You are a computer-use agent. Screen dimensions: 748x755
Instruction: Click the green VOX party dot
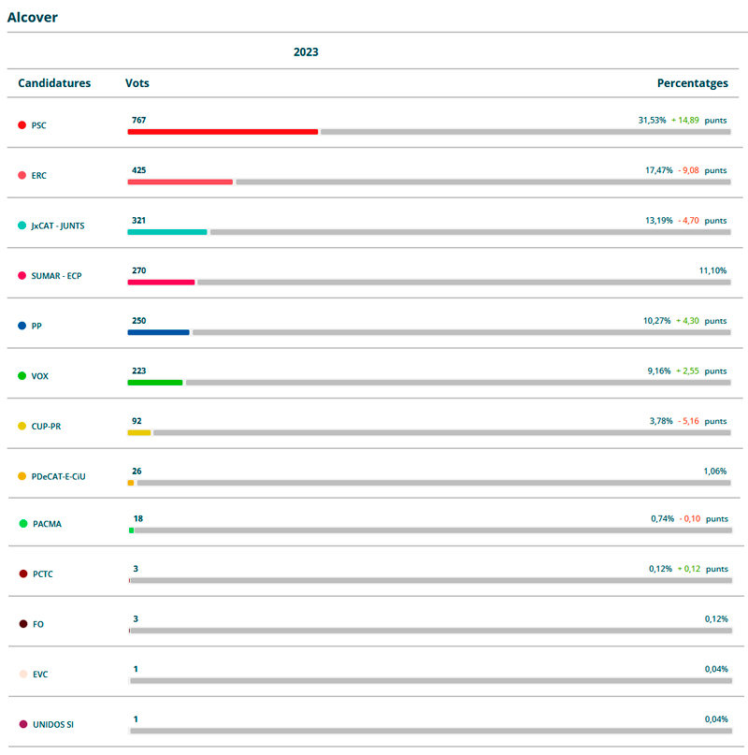point(22,376)
